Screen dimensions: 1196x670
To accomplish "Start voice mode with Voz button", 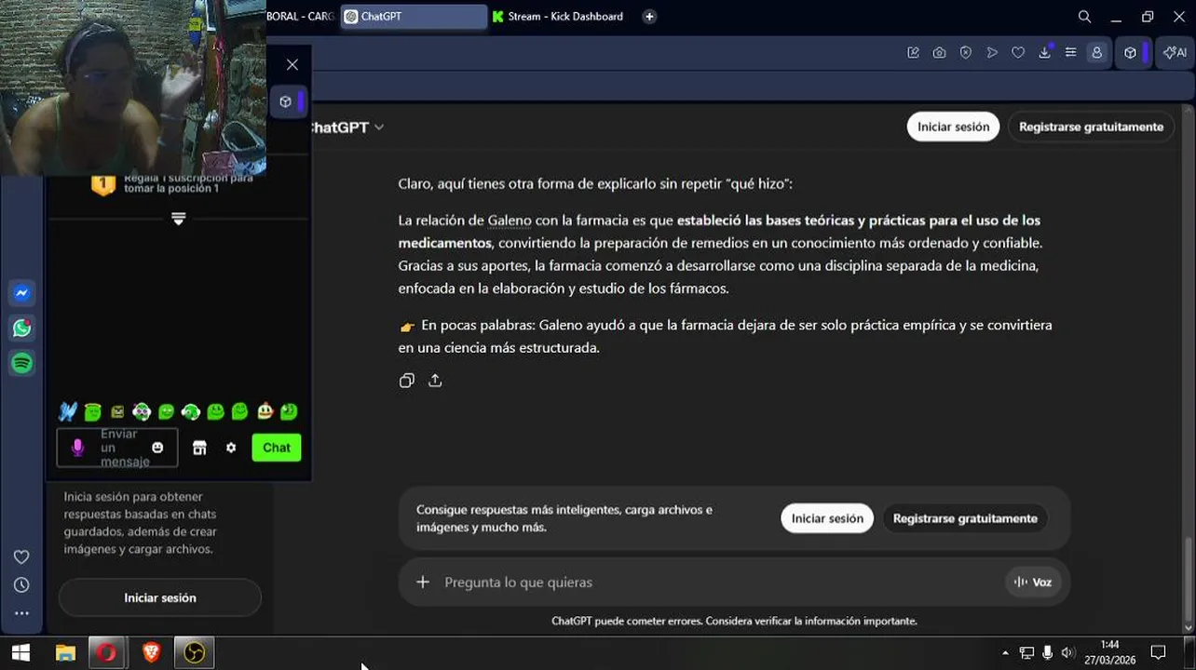I will [1033, 583].
